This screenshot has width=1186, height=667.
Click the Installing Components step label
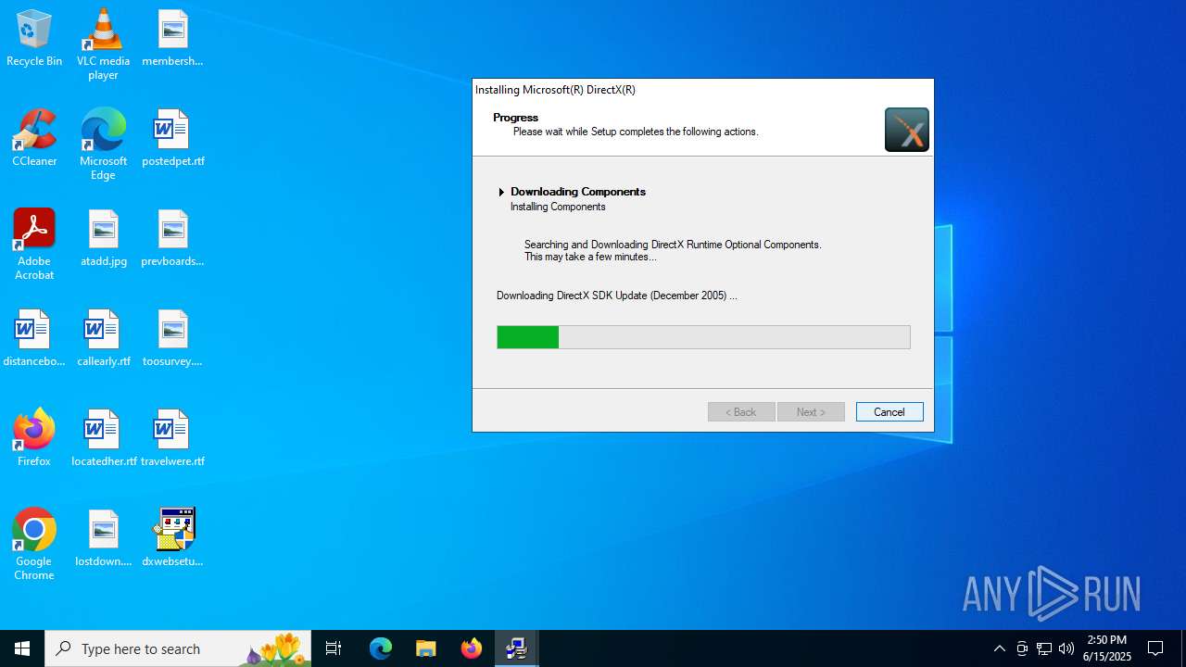click(x=558, y=207)
